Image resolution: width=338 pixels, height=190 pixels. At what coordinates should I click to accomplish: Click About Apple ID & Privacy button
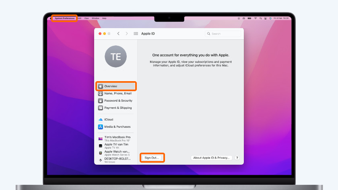click(211, 158)
